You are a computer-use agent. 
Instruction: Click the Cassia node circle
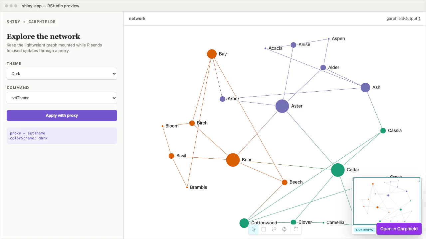tap(383, 130)
